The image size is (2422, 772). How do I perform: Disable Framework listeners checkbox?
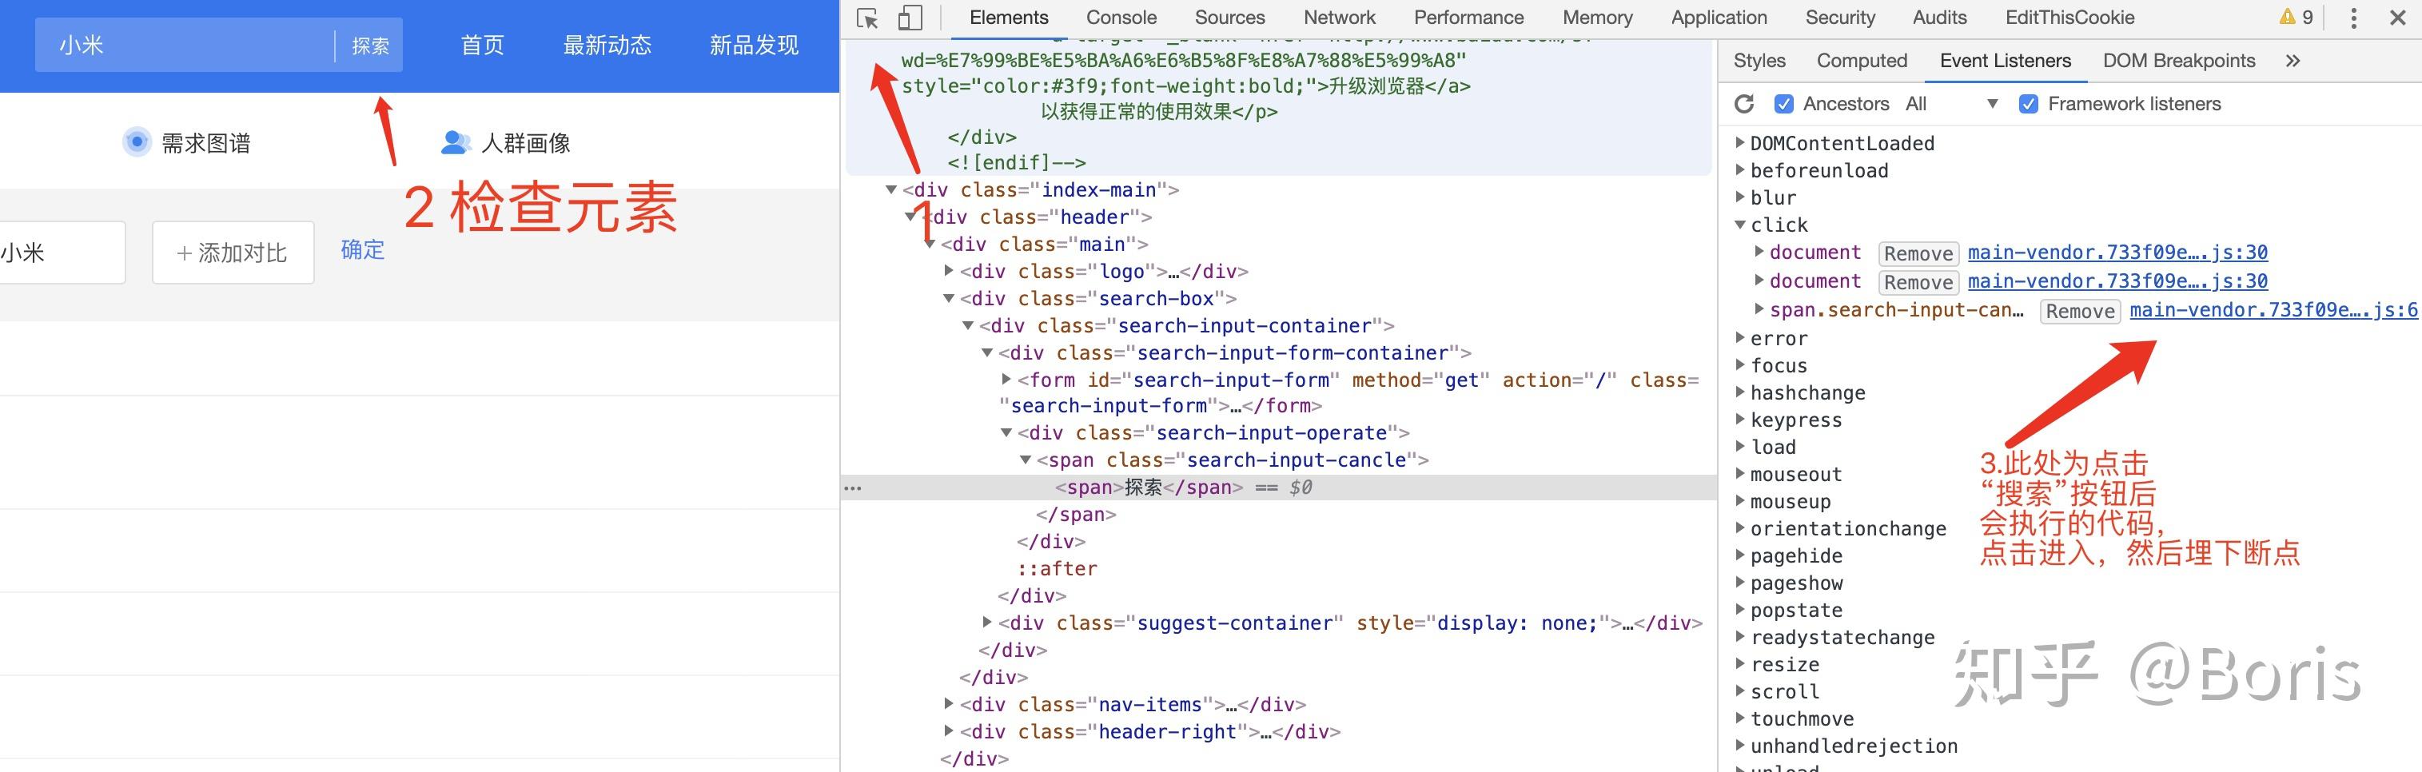coord(2026,103)
